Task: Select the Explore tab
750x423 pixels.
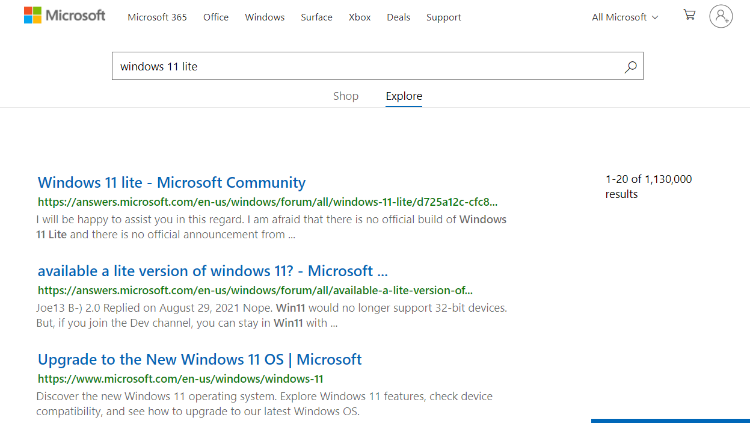Action: [404, 96]
